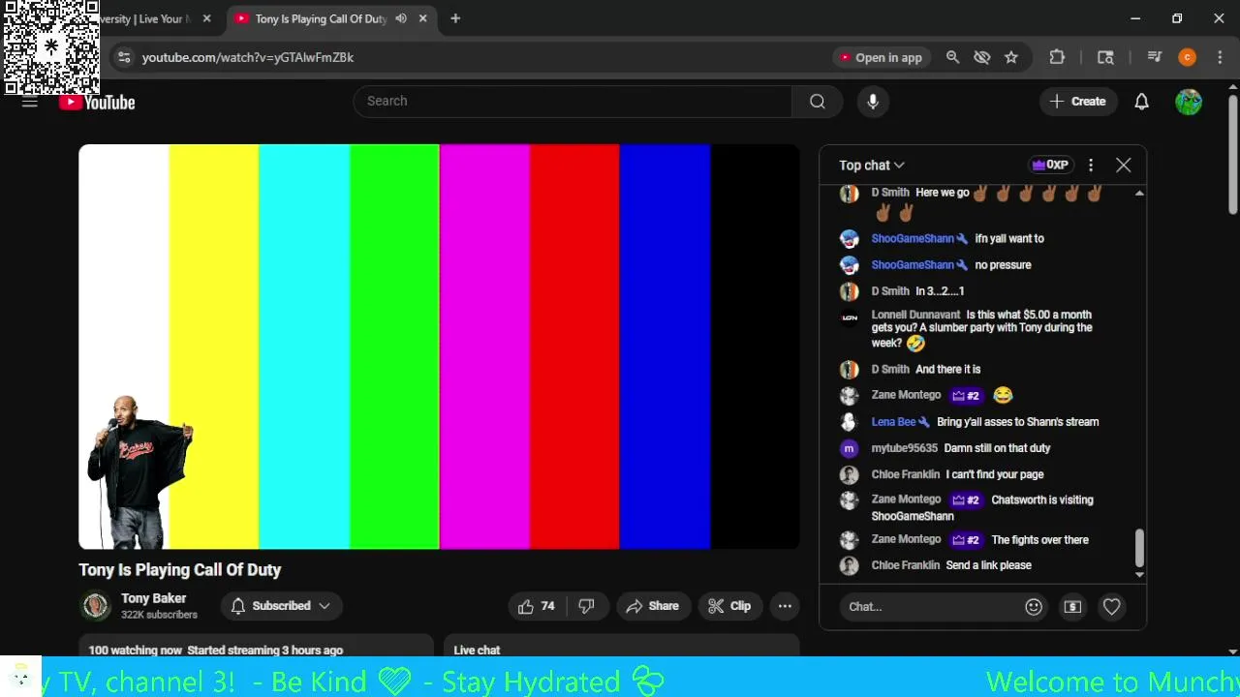The width and height of the screenshot is (1240, 697).
Task: Click D Smith avatar on 'And there it is'
Action: [x=850, y=370]
